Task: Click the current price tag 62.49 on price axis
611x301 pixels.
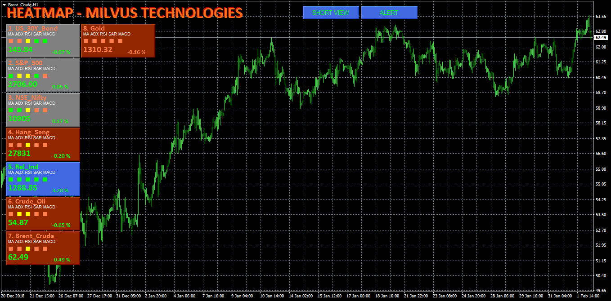Action: [602, 37]
